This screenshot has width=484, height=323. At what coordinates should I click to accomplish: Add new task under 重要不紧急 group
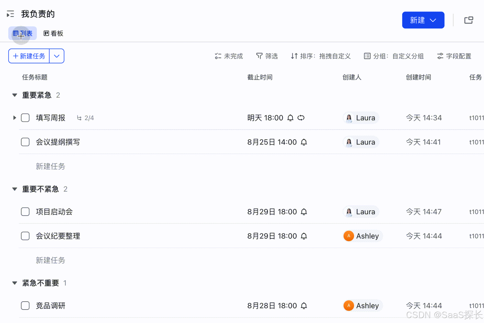coord(51,260)
